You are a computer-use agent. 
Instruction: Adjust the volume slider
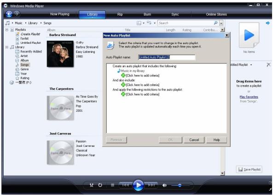(x=180, y=185)
